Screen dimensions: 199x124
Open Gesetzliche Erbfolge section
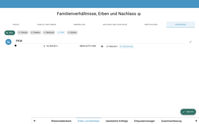pyautogui.click(x=117, y=121)
